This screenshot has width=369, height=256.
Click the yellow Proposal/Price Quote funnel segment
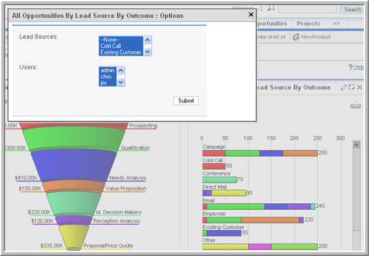click(74, 236)
